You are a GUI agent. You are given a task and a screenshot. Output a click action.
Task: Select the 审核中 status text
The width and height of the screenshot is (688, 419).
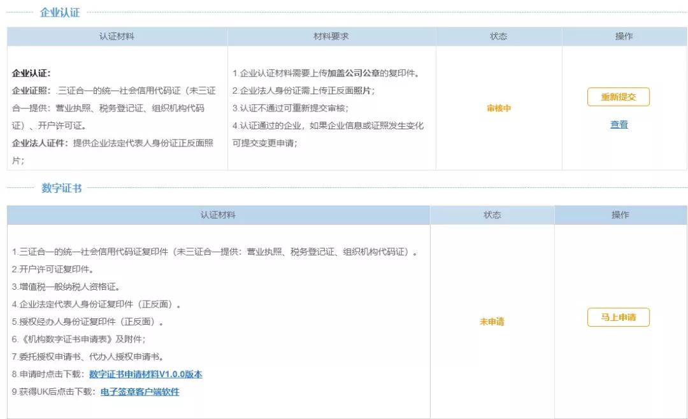(499, 108)
